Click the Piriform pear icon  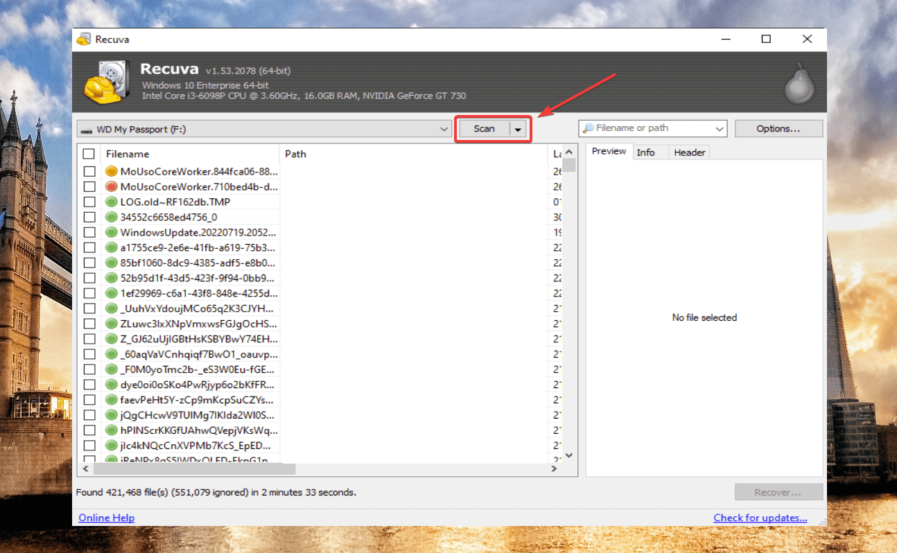tap(799, 82)
